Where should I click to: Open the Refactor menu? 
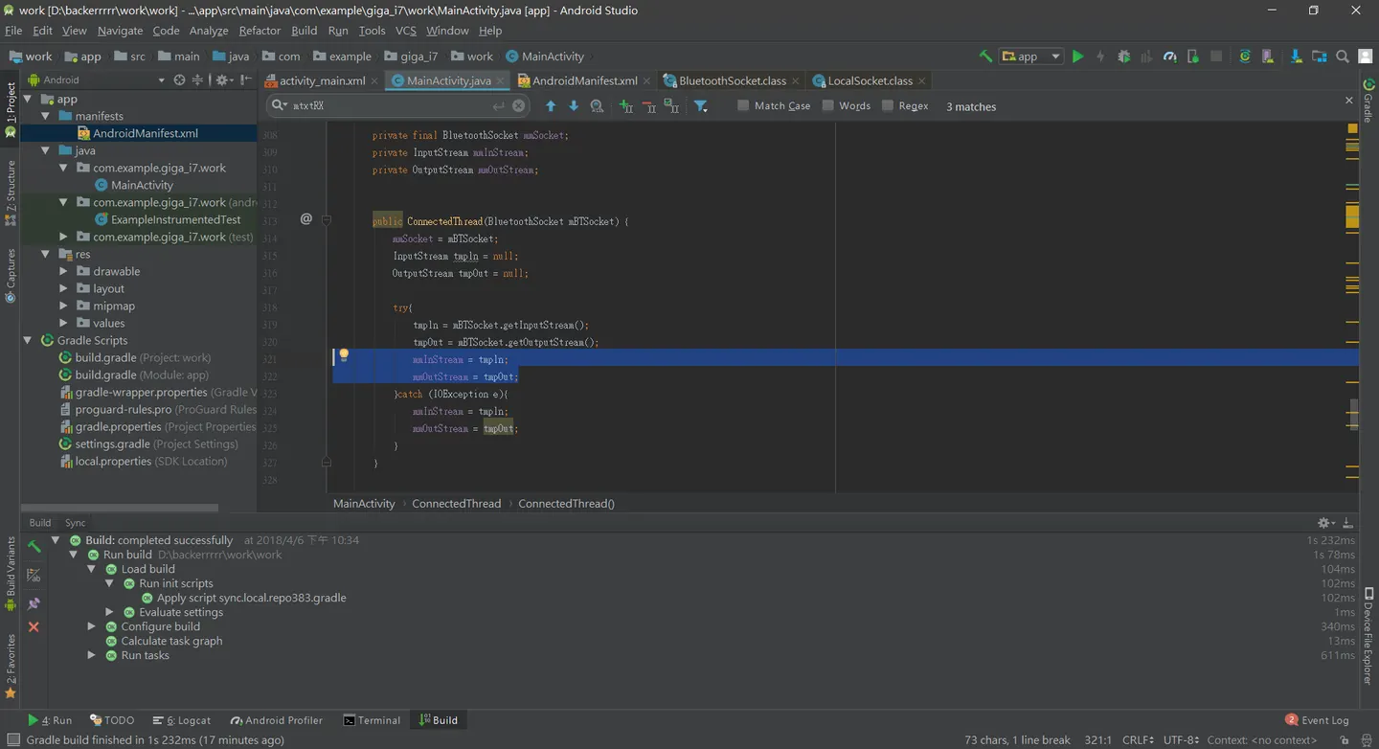[x=260, y=31]
